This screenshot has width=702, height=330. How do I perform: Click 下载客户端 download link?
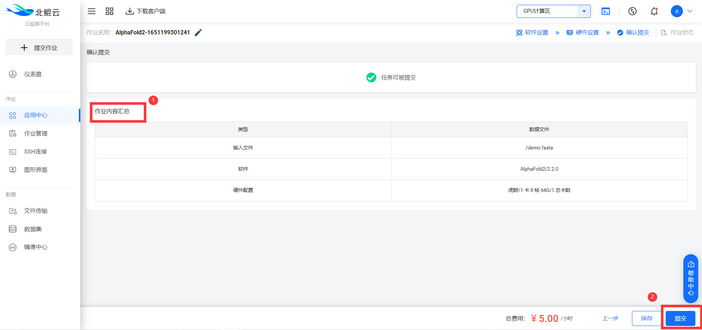[x=145, y=11]
